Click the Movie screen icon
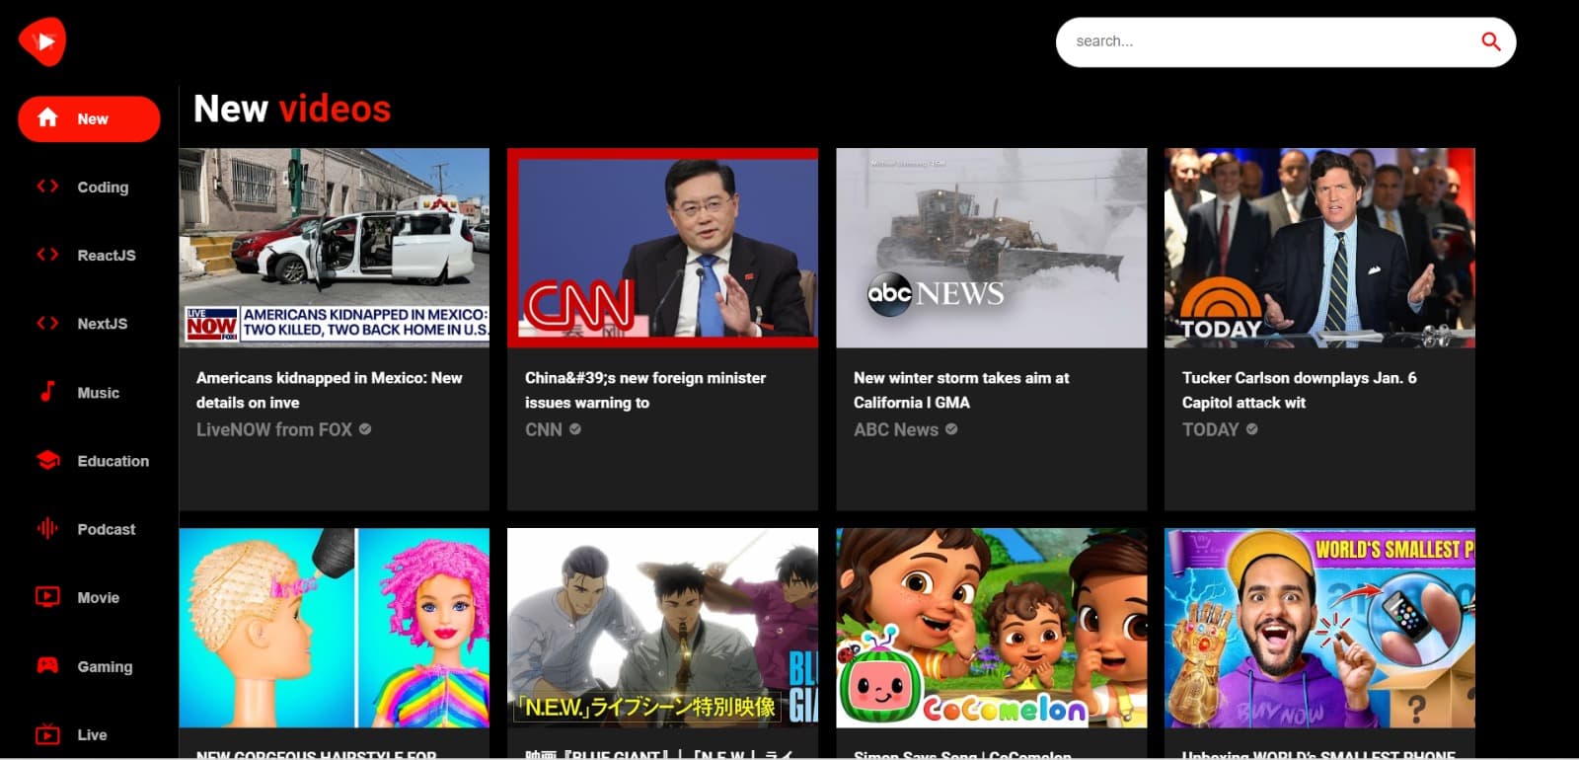1579x760 pixels. [47, 596]
